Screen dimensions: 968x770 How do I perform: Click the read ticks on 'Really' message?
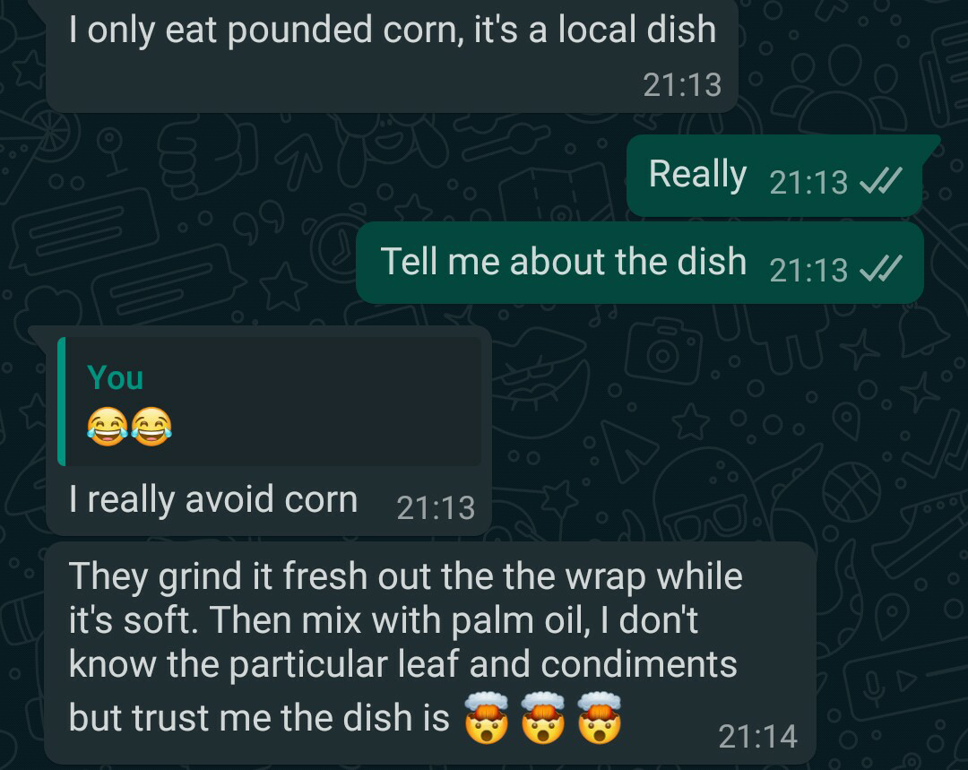coord(881,181)
